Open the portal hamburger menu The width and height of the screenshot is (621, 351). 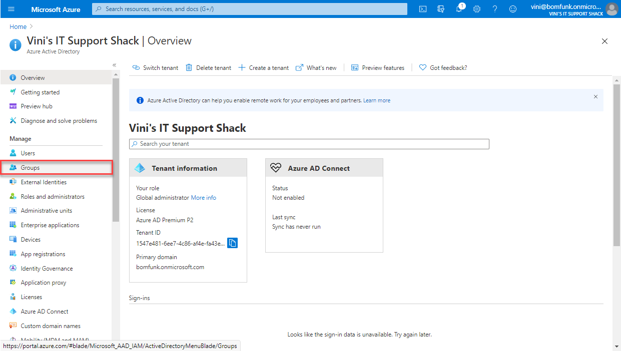click(12, 9)
